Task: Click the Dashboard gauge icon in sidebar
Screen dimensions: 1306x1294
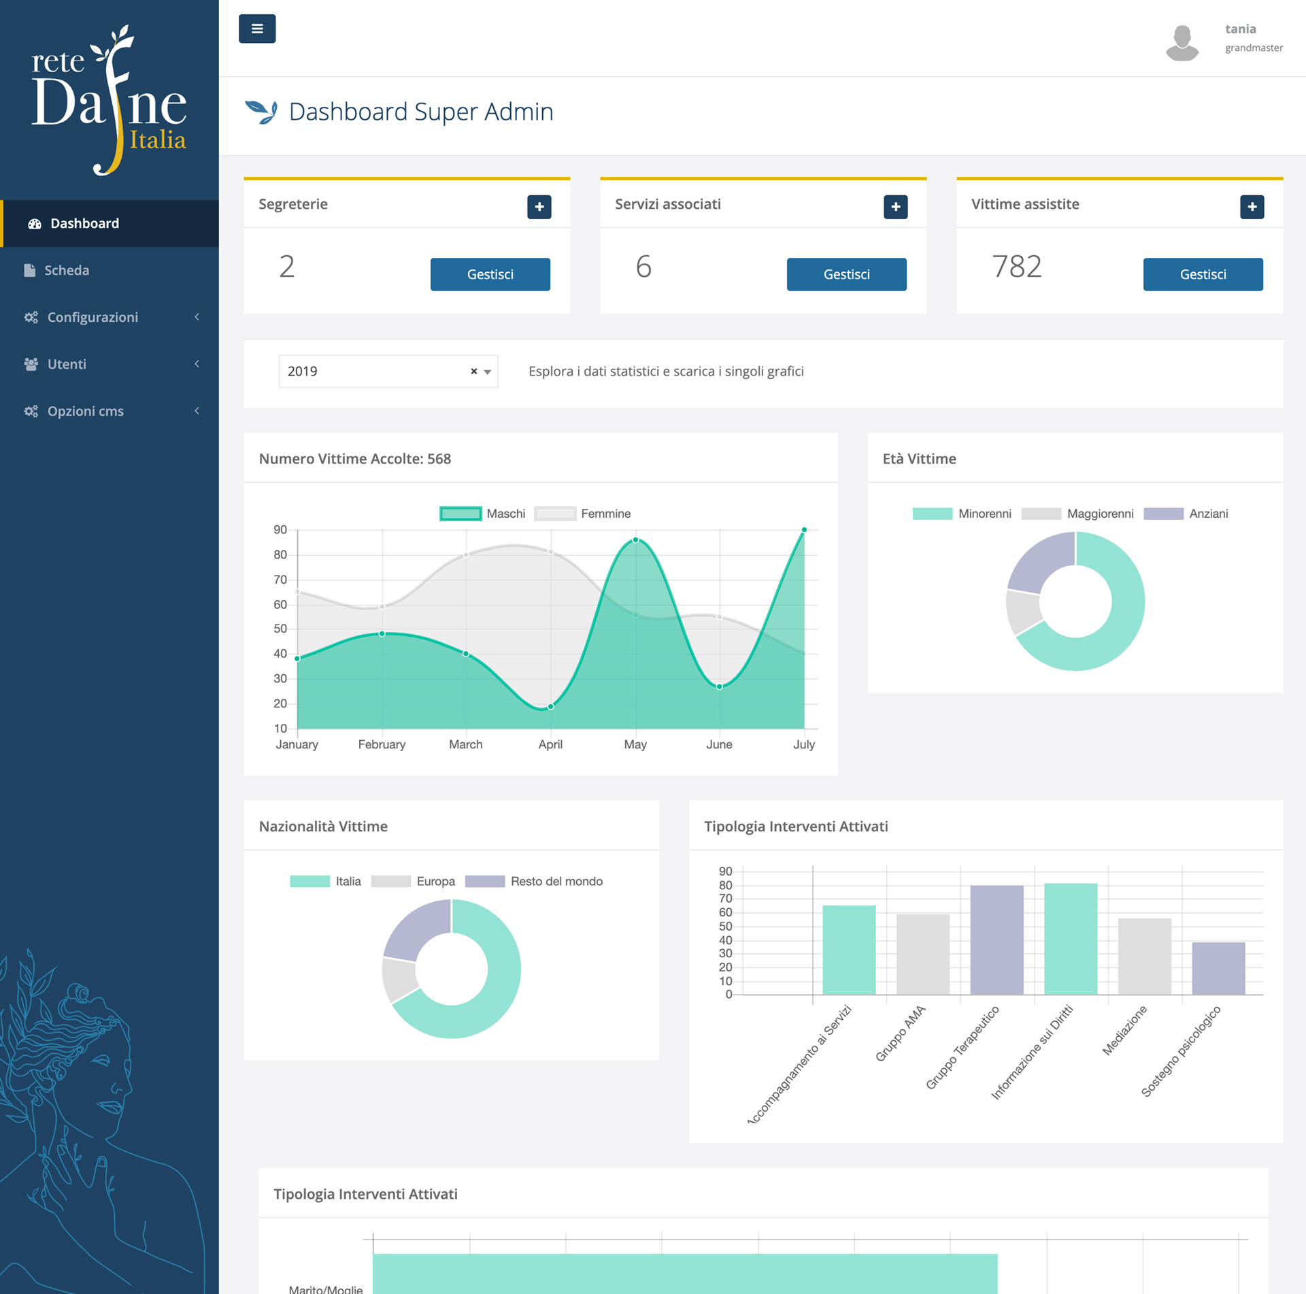Action: point(34,224)
